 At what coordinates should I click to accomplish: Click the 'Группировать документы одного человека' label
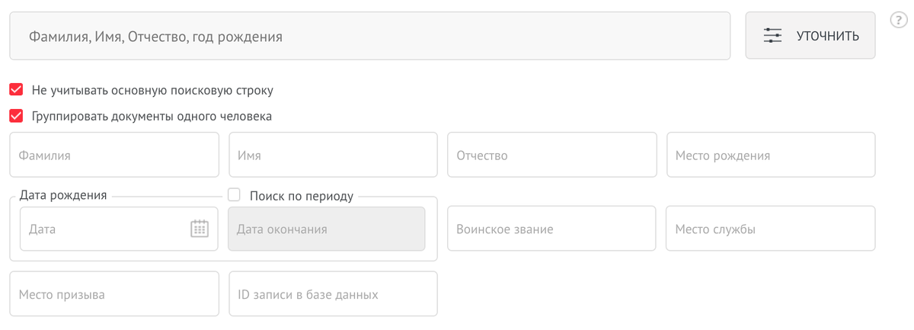(x=152, y=117)
